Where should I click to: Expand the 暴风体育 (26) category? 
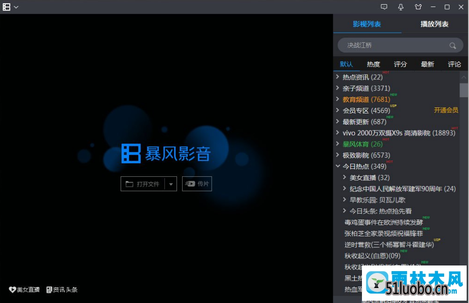(x=338, y=144)
